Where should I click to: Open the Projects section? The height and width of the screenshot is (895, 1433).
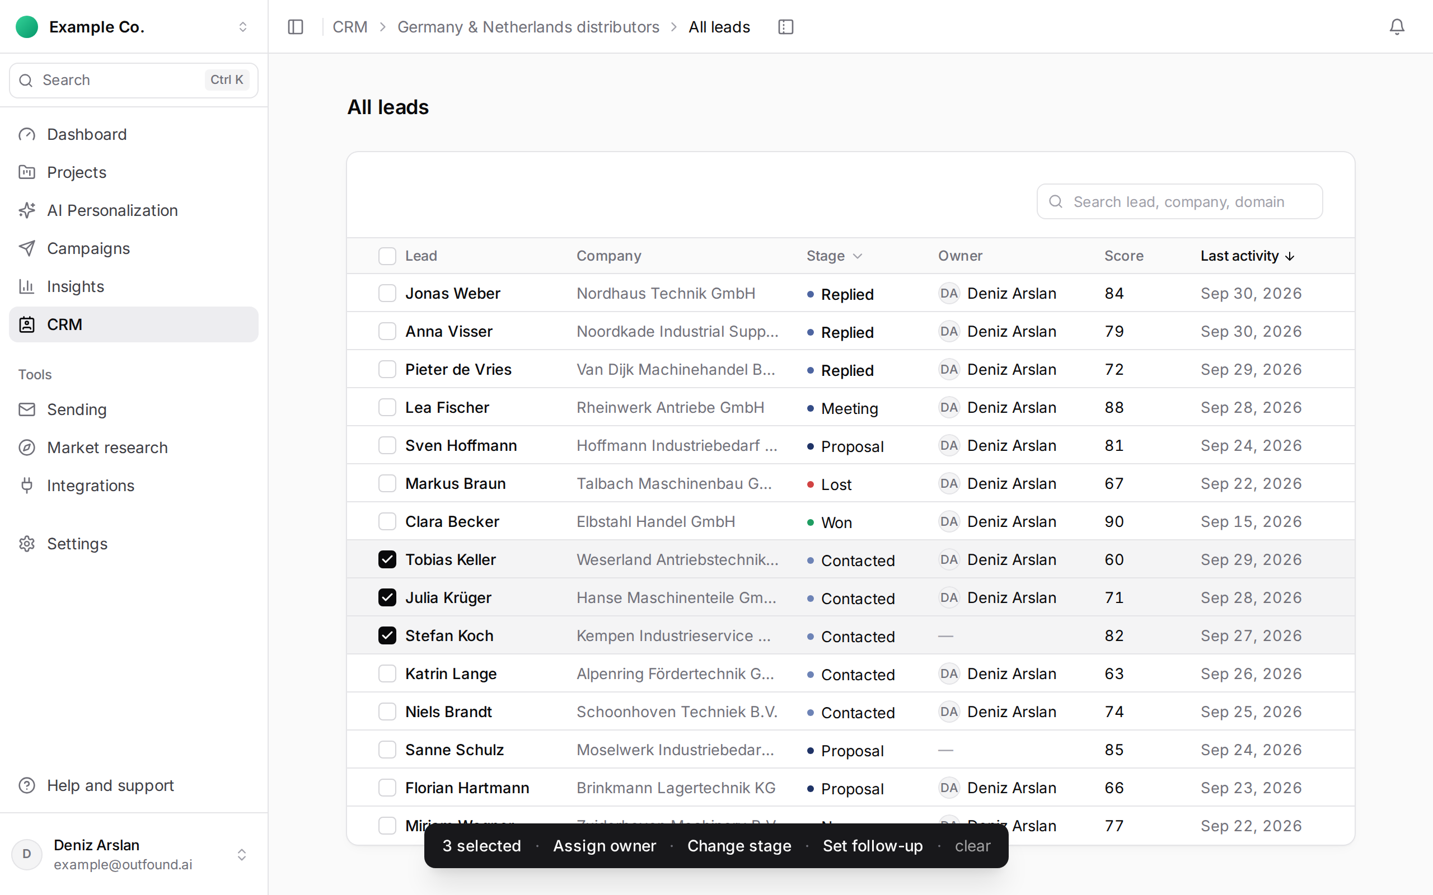134,172
